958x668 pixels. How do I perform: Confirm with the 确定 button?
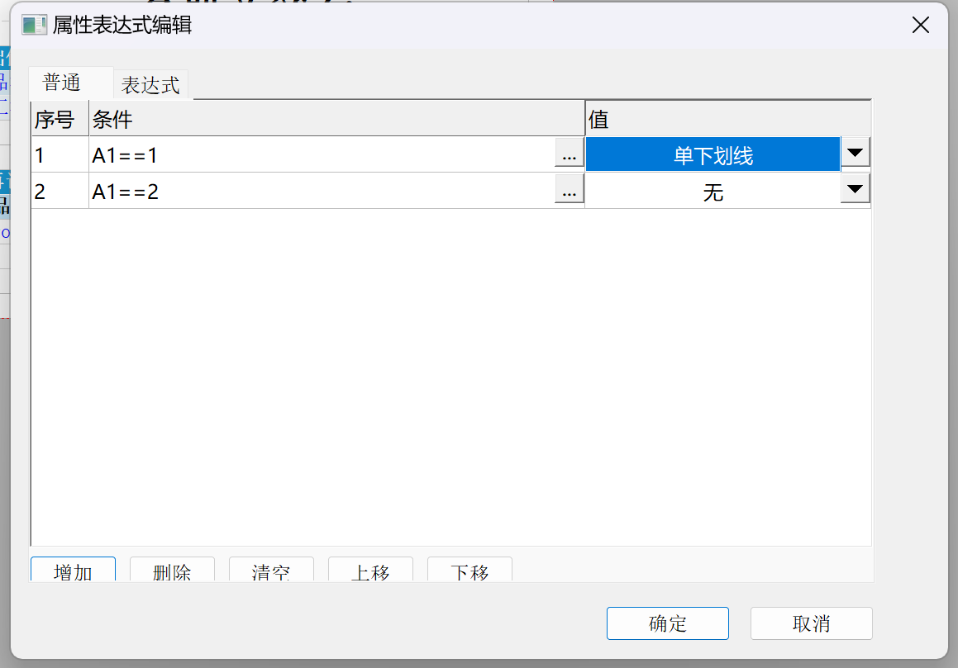[x=667, y=623]
